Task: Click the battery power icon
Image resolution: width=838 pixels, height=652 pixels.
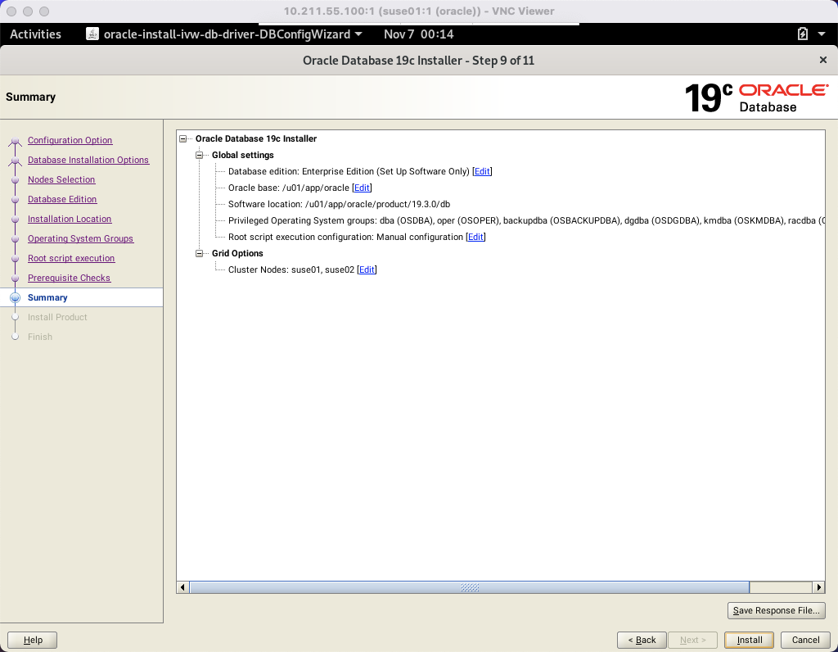Action: point(802,34)
